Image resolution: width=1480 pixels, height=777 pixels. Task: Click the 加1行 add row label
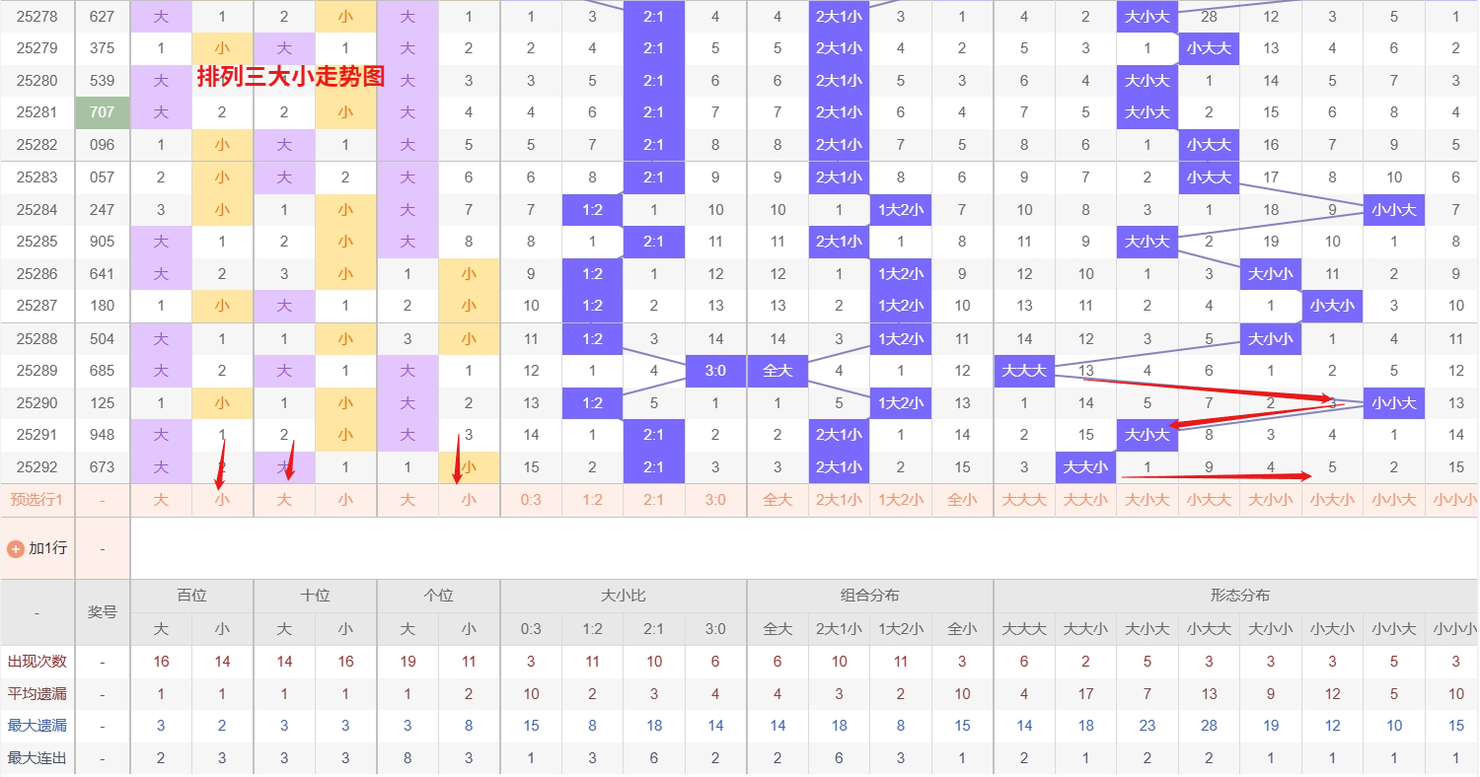point(47,548)
